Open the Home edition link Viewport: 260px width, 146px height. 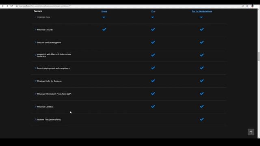(x=104, y=11)
